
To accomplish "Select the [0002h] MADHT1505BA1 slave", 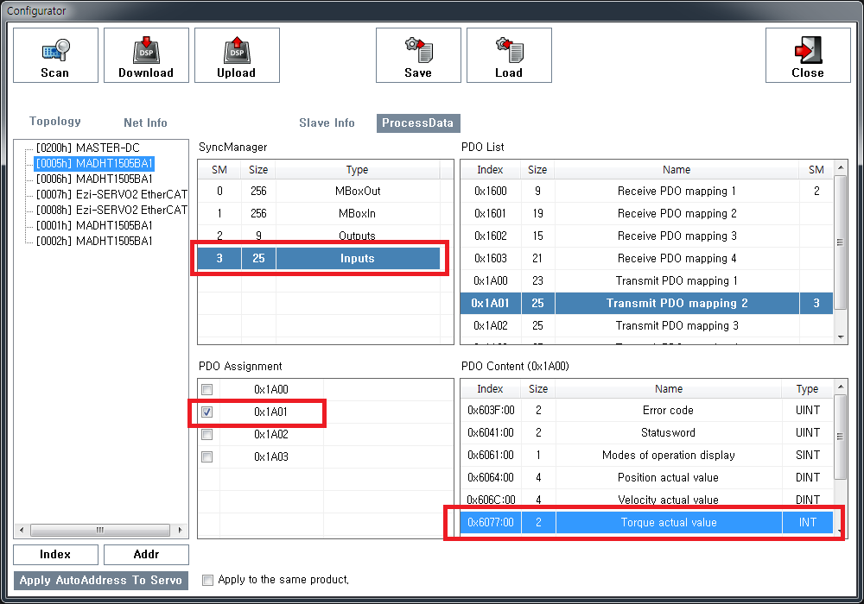I will (x=94, y=242).
